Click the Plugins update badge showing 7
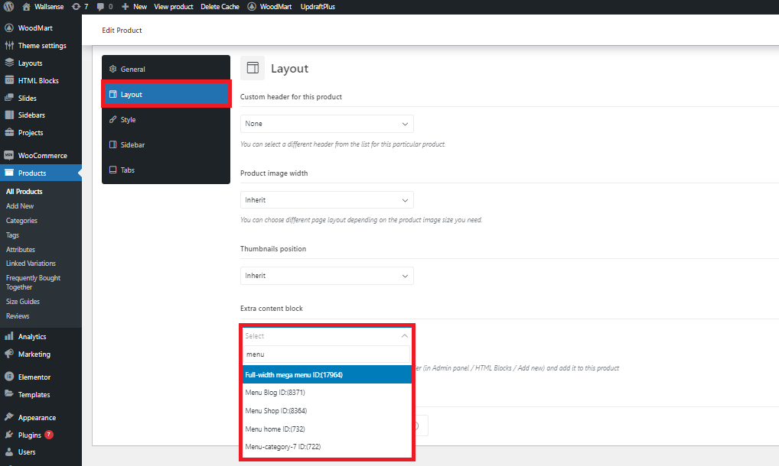 coord(49,434)
